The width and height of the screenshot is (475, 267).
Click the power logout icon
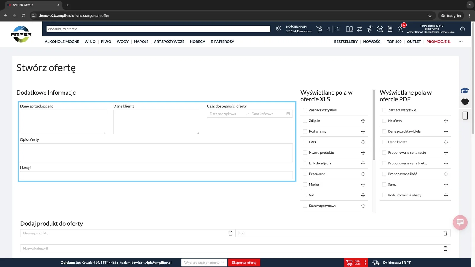coord(463,29)
